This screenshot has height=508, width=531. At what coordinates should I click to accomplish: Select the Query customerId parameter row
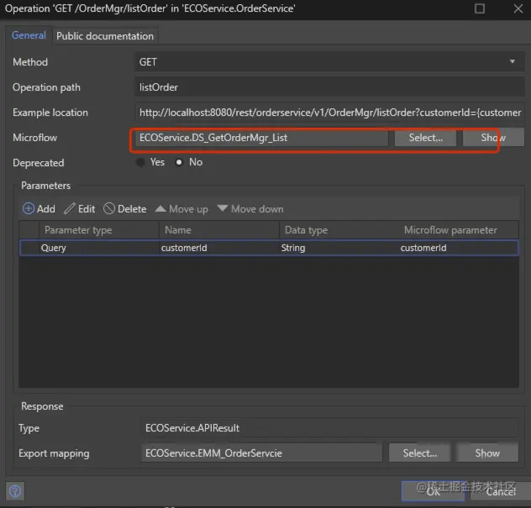(269, 248)
